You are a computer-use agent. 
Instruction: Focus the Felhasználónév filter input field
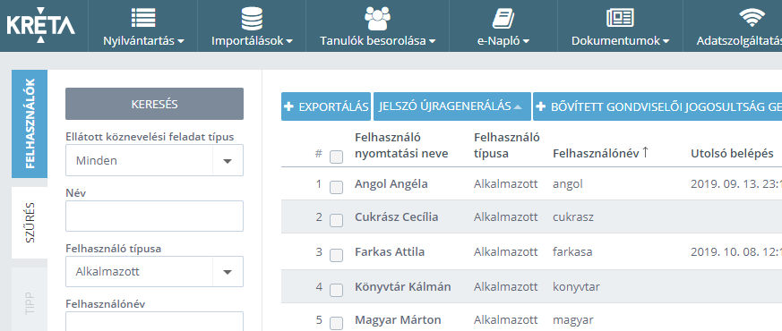pyautogui.click(x=155, y=321)
